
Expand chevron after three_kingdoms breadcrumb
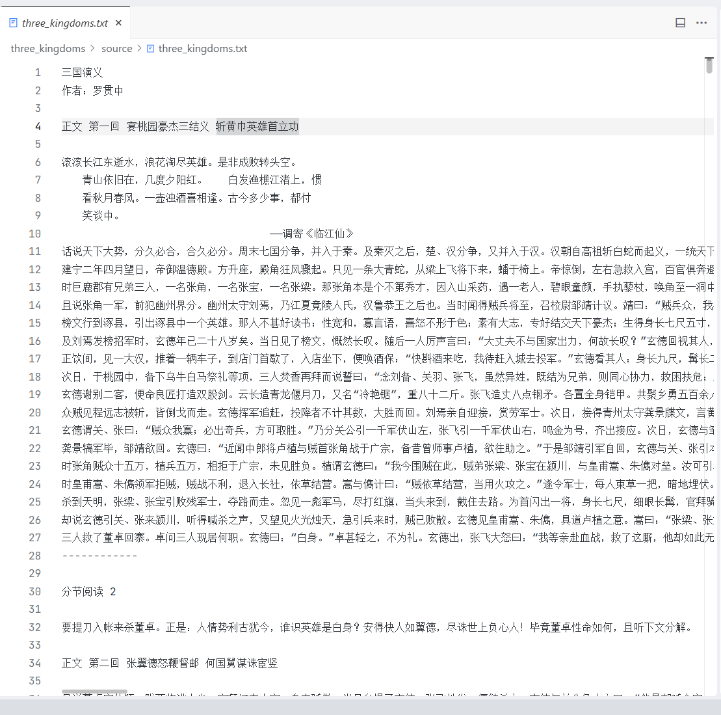93,48
